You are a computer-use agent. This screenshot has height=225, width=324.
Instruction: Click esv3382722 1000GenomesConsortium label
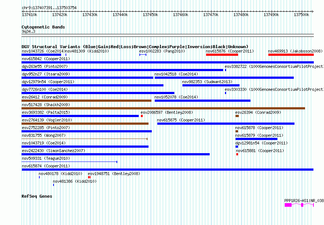point(274,66)
